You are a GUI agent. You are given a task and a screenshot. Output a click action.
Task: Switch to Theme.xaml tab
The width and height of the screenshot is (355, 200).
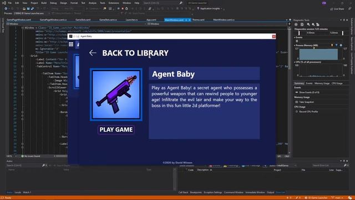coord(199,20)
